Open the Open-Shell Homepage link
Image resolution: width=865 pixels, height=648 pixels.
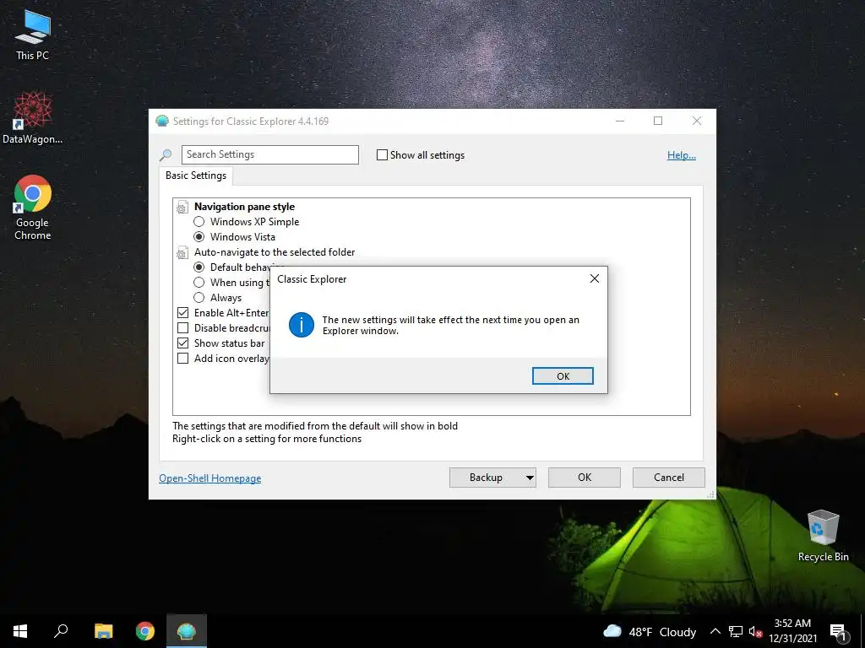click(210, 478)
